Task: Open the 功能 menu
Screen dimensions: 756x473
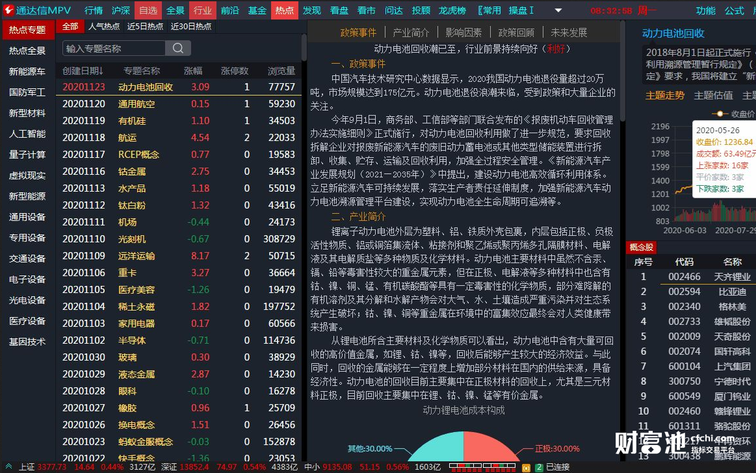Action: [x=706, y=10]
